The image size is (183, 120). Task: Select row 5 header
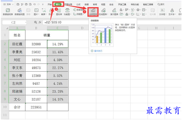click(x=5, y=68)
